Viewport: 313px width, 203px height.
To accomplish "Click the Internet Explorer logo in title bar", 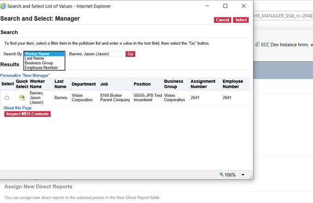I will coord(3,6).
